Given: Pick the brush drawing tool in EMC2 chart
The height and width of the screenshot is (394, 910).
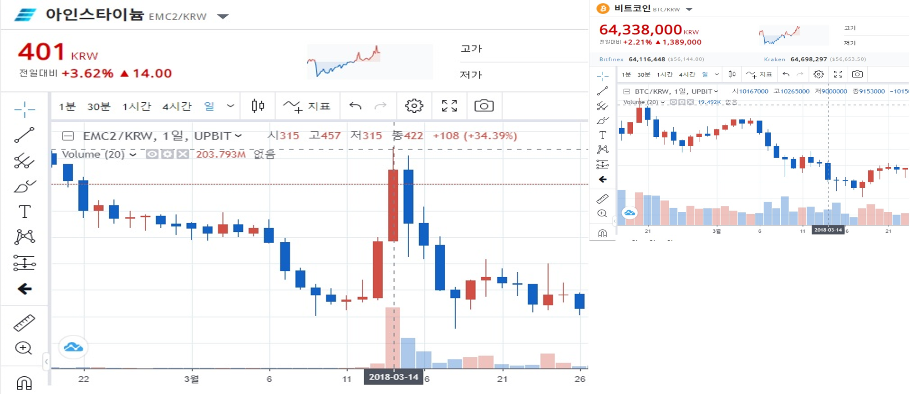Looking at the screenshot, I should (25, 186).
